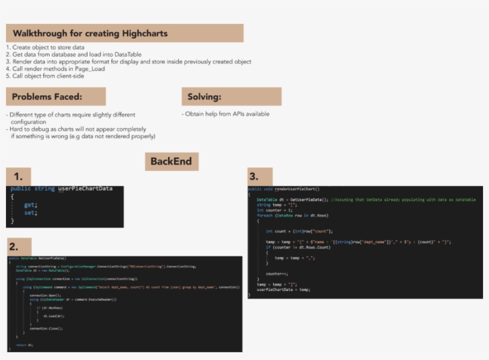Select step 1 "Create object to store data"

(45, 48)
